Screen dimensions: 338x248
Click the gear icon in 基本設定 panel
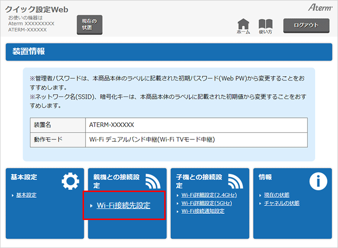click(x=70, y=181)
